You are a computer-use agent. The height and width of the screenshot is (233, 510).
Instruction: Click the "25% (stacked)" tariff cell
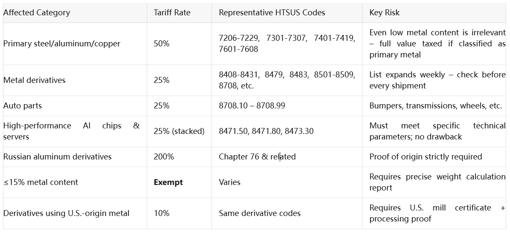[x=179, y=131]
